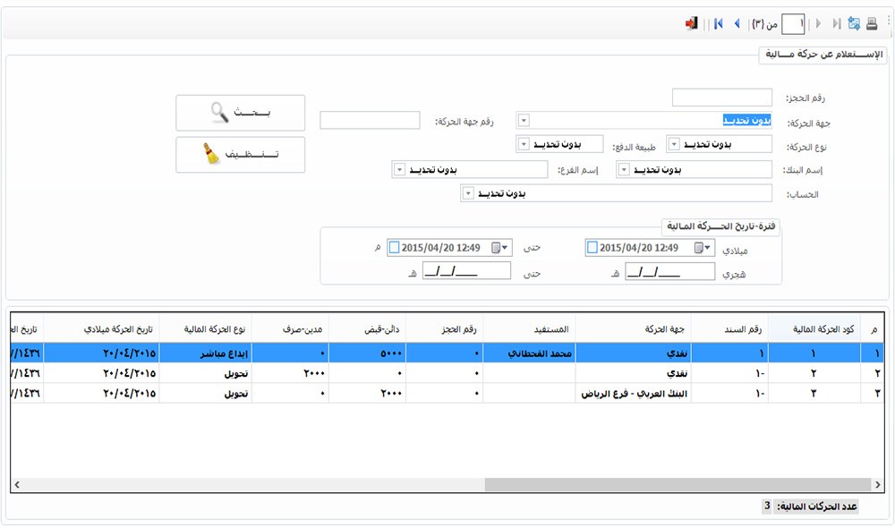Click the blue refresh icon in the toolbar

[x=854, y=24]
